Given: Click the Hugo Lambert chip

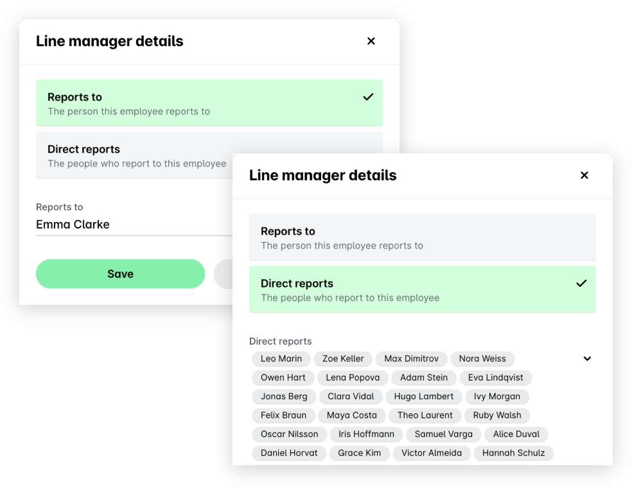Looking at the screenshot, I should [x=424, y=397].
